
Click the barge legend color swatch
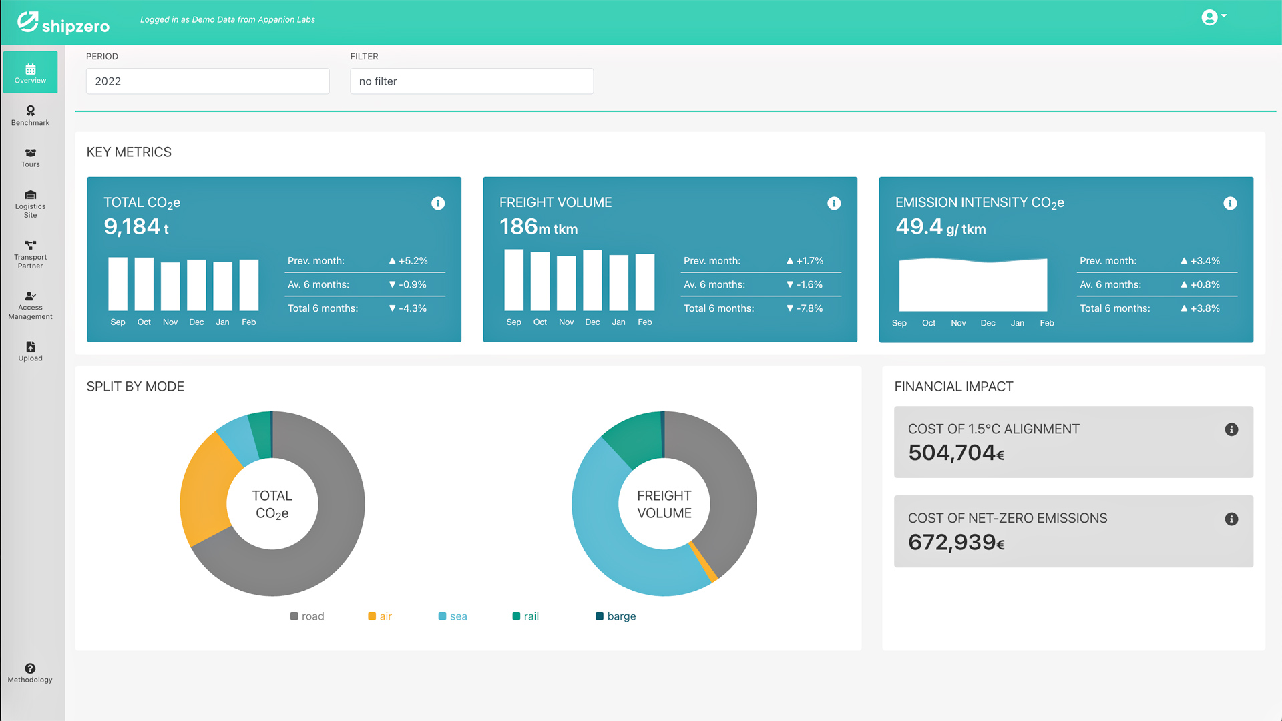(x=599, y=616)
